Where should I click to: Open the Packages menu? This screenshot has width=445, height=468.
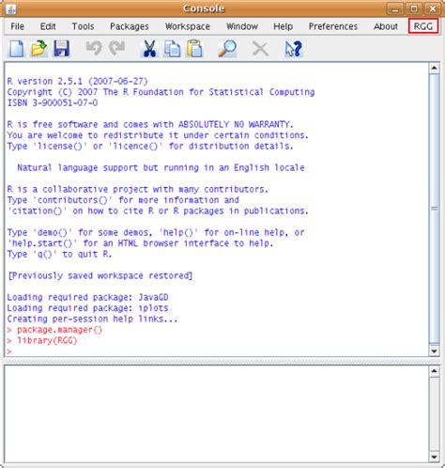pos(130,26)
